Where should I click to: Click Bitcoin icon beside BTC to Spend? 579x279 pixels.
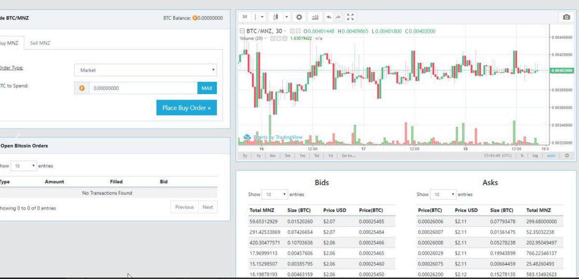tap(82, 88)
